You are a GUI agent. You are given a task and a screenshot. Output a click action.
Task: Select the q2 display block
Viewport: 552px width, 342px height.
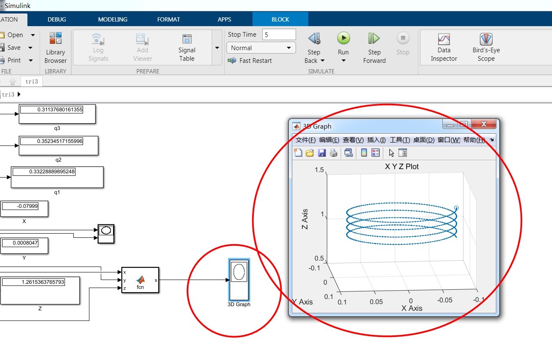point(58,145)
